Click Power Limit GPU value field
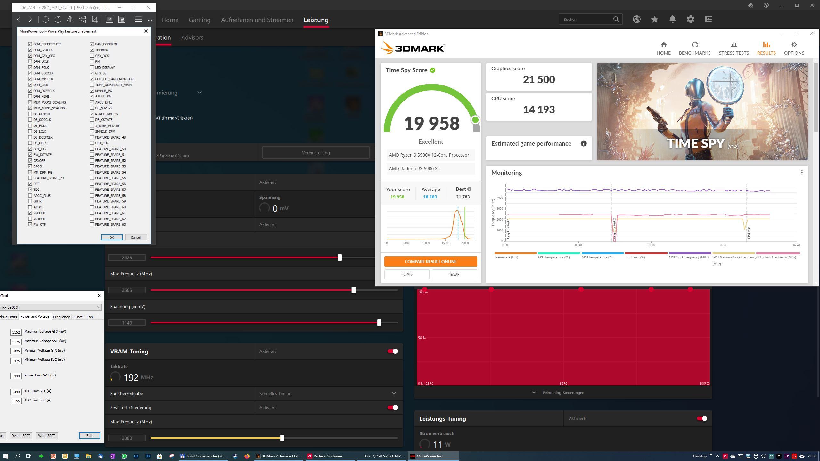The image size is (820, 461). click(x=16, y=376)
